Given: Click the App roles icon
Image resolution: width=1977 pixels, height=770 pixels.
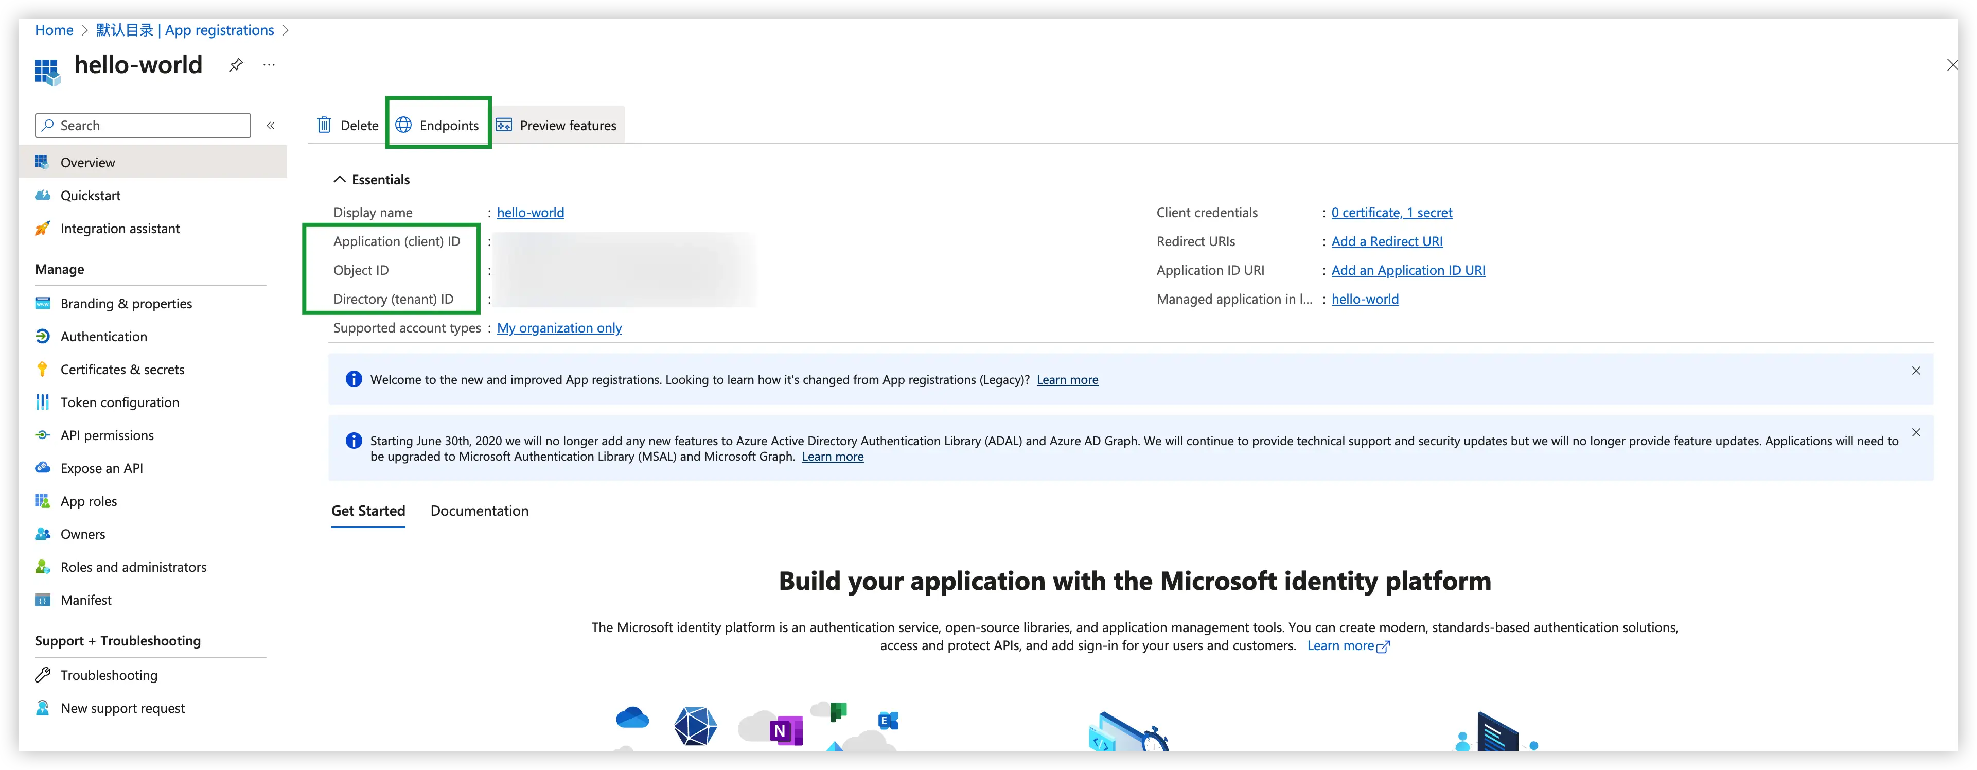Looking at the screenshot, I should click(43, 500).
